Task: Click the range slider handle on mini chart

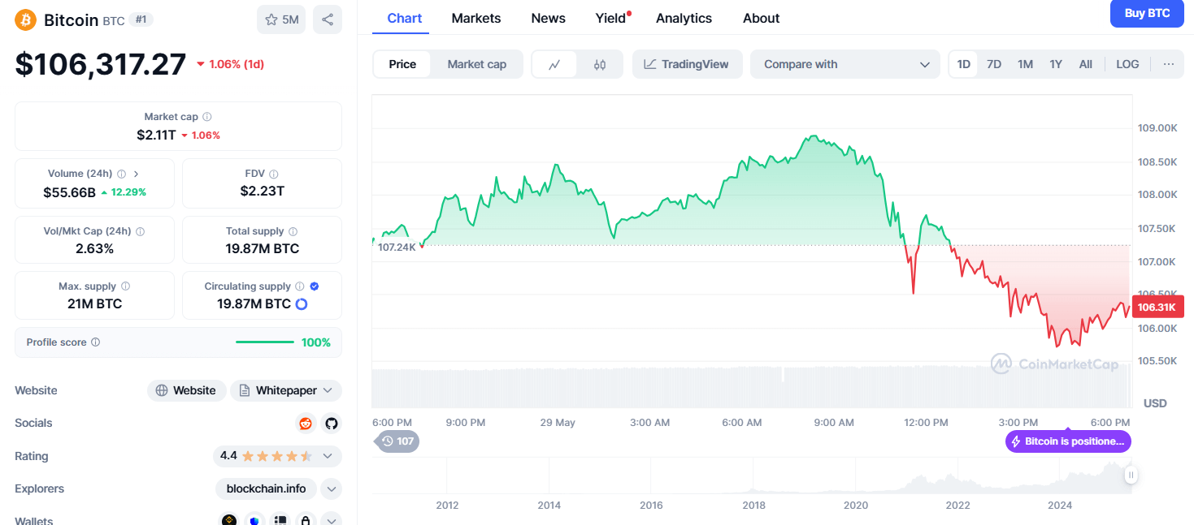Action: point(1131,475)
